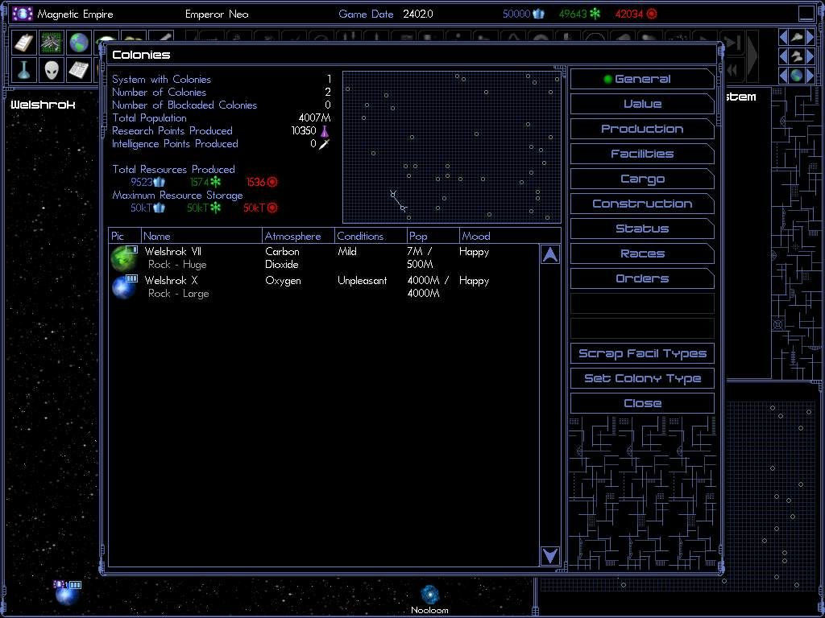Switch to the General view
Image resolution: width=825 pixels, height=618 pixels.
(x=642, y=79)
